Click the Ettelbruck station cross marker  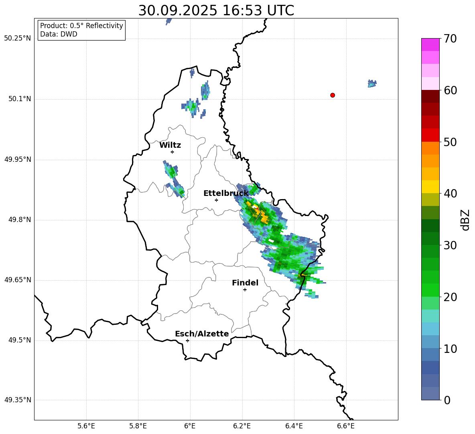pos(216,200)
